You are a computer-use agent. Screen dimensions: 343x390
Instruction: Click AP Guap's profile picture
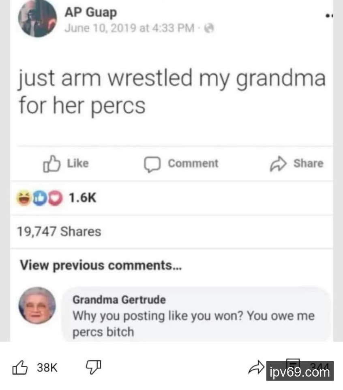(37, 18)
